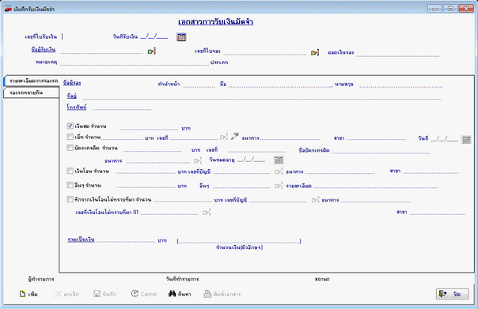Open lookup icon beside เลขที่ใบจอง field
Image resolution: width=478 pixels, height=309 pixels.
(315, 53)
